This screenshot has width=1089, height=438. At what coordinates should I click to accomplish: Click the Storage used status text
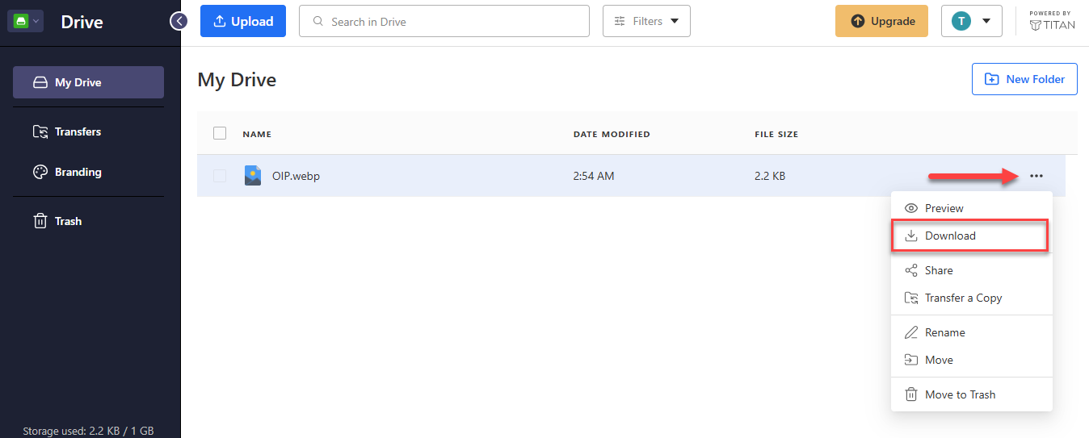88,431
